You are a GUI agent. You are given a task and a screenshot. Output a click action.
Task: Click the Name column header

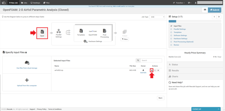57,66
